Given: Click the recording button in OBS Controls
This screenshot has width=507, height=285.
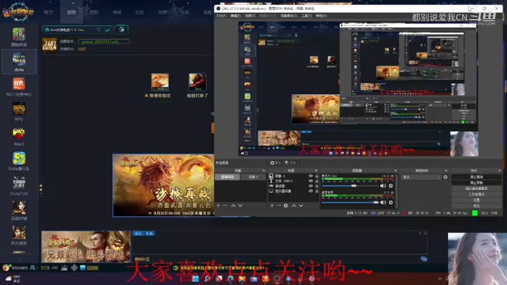Looking at the screenshot, I should coord(477,183).
